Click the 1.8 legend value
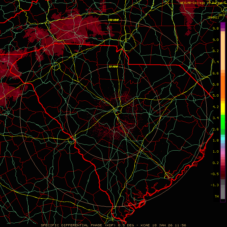This screenshot has height=227, width=227. pos(216,140)
